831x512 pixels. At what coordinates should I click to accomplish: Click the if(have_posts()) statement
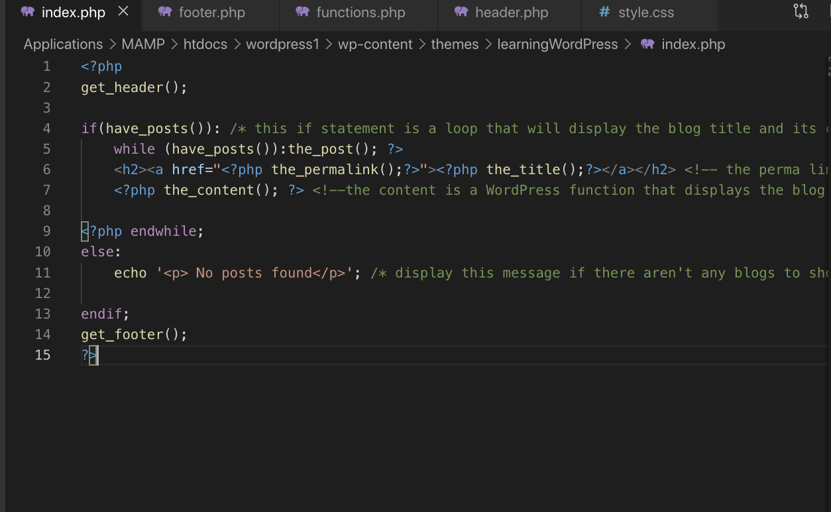(151, 128)
